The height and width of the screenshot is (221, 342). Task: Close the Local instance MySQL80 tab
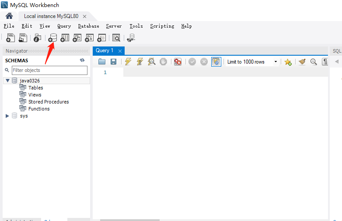click(x=85, y=16)
